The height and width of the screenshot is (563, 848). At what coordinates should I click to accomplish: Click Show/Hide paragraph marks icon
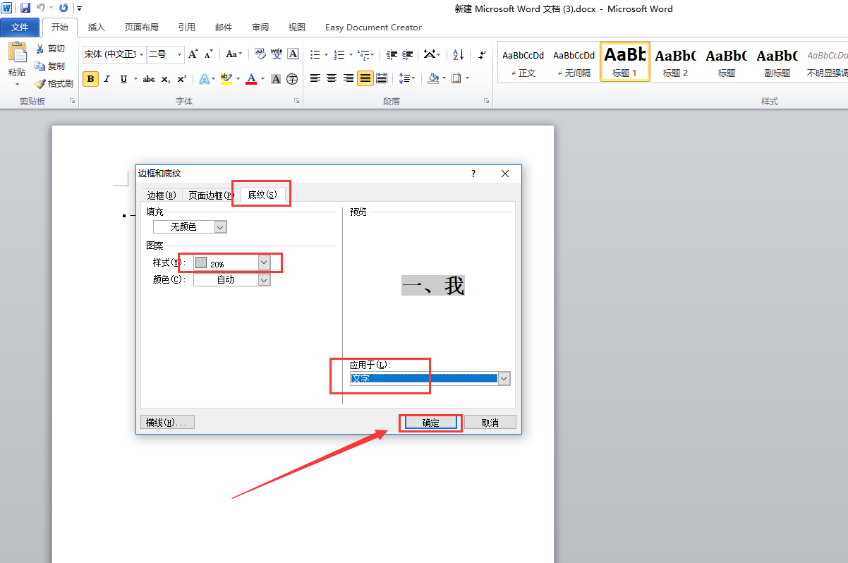[x=482, y=54]
